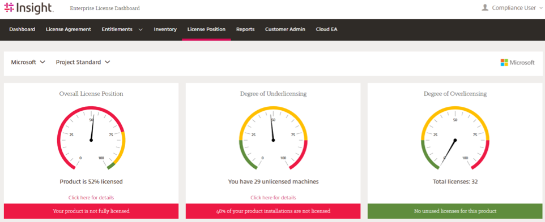Open the Reports tab
The width and height of the screenshot is (545, 222).
point(245,29)
